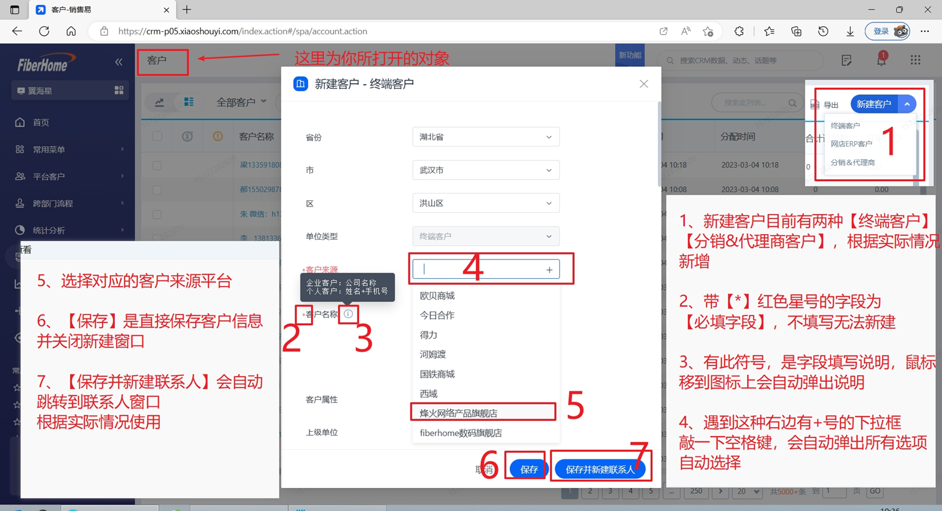Screen dimensions: 942x511
Task: Click GO in pagination
Action: click(875, 492)
